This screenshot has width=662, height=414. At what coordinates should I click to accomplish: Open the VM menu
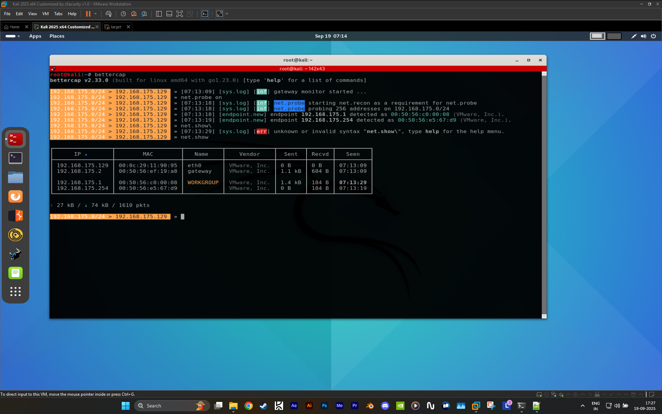tap(46, 14)
